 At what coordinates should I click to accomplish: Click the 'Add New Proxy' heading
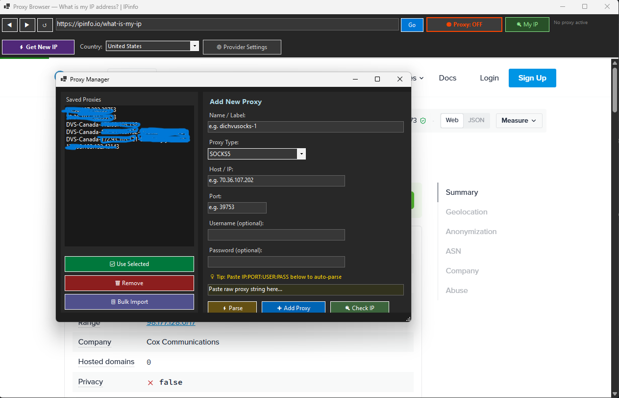pyautogui.click(x=236, y=102)
